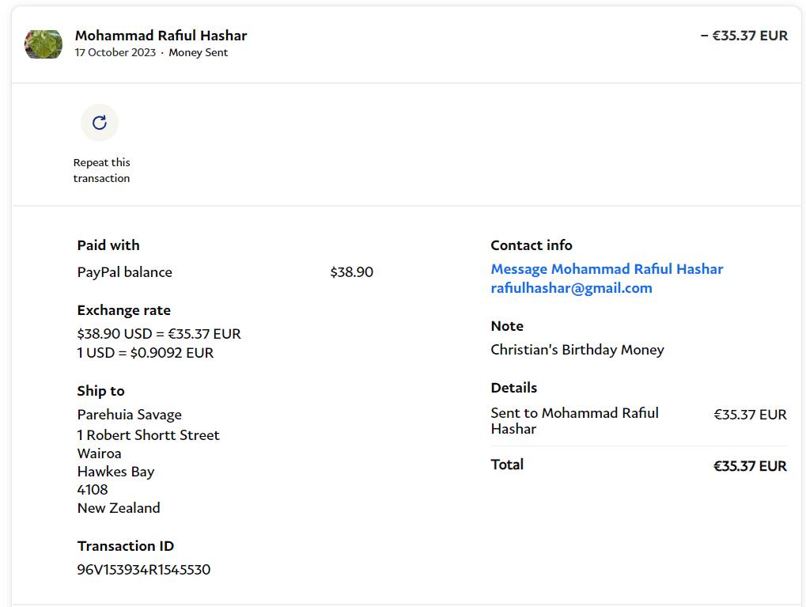The image size is (806, 607).
Task: Click the 'Contact info' heading
Action: [x=532, y=245]
